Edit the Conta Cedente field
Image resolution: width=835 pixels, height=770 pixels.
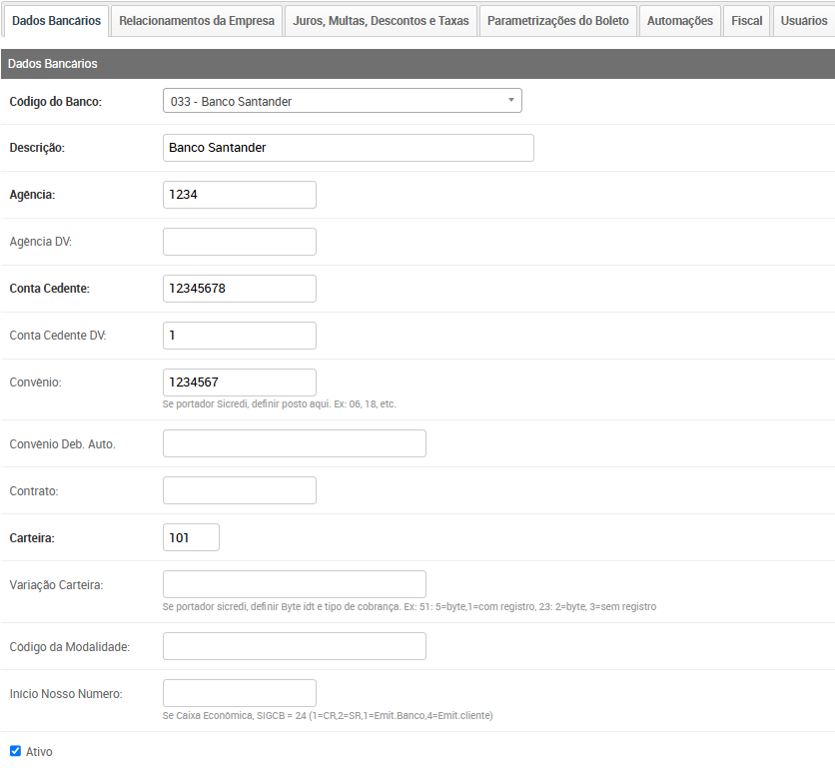tap(239, 289)
